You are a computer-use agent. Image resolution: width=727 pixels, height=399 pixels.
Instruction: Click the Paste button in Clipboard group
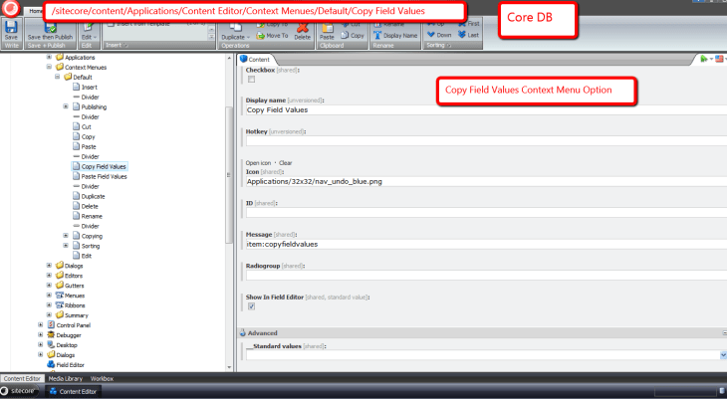click(327, 31)
